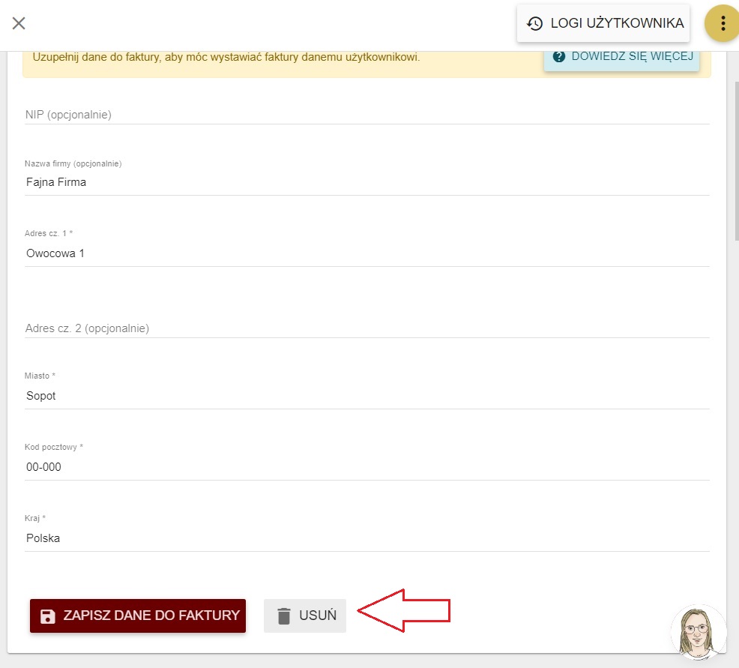739x668 pixels.
Task: Click ZAPISZ DANE DO FAKTURY save button
Action: 138,616
